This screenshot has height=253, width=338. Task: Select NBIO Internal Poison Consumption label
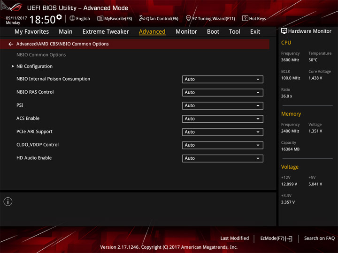(x=53, y=79)
